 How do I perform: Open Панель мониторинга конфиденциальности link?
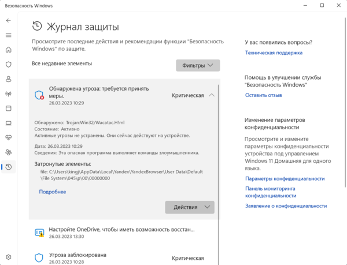[x=271, y=192]
